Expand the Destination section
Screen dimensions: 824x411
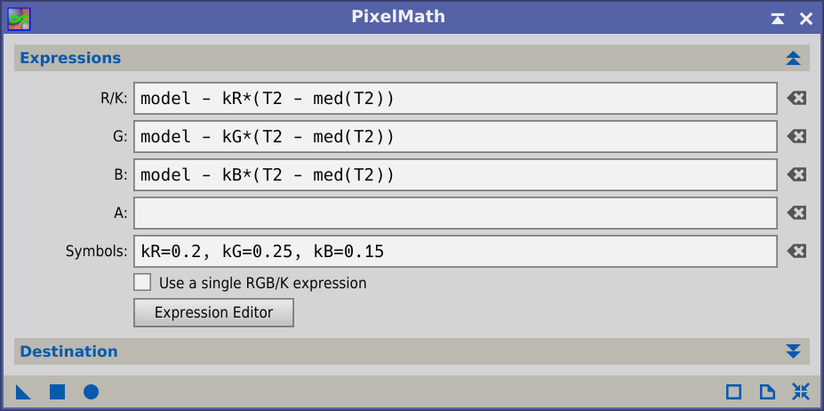click(793, 351)
